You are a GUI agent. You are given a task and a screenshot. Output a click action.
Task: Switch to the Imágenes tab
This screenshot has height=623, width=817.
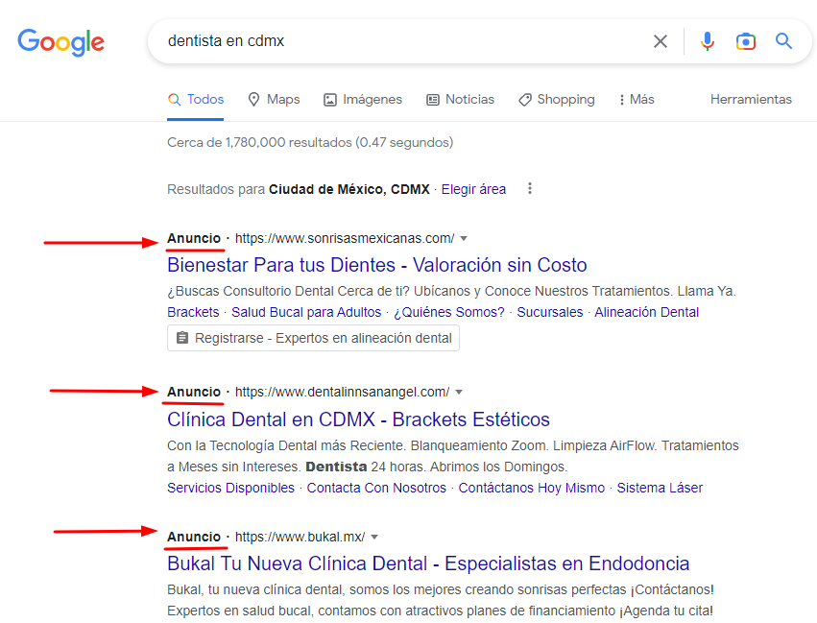point(363,100)
